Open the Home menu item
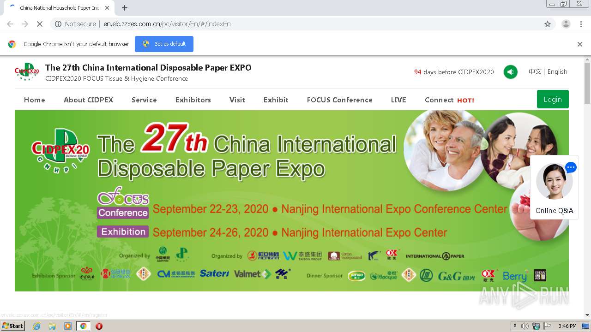 tap(35, 100)
